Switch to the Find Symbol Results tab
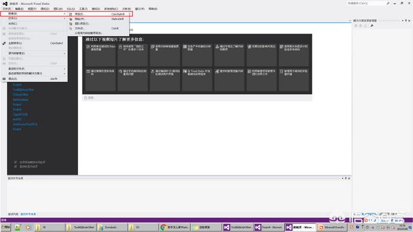This screenshot has height=232, width=413. click(x=28, y=214)
